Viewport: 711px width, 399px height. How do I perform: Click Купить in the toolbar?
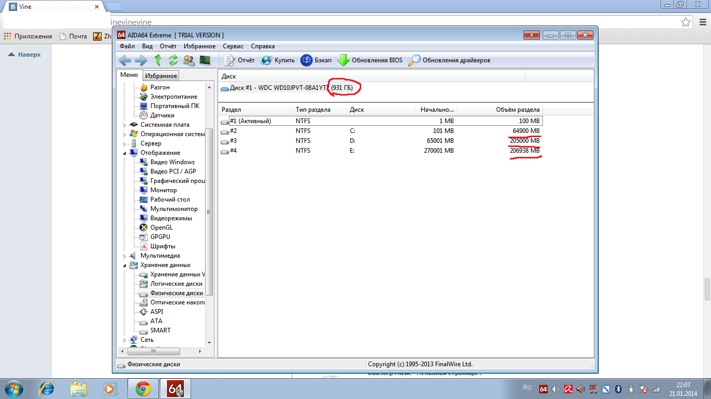pyautogui.click(x=277, y=60)
